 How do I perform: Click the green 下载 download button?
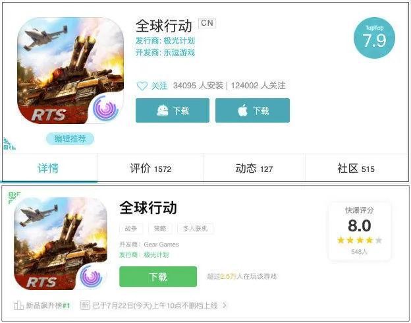coord(158,277)
